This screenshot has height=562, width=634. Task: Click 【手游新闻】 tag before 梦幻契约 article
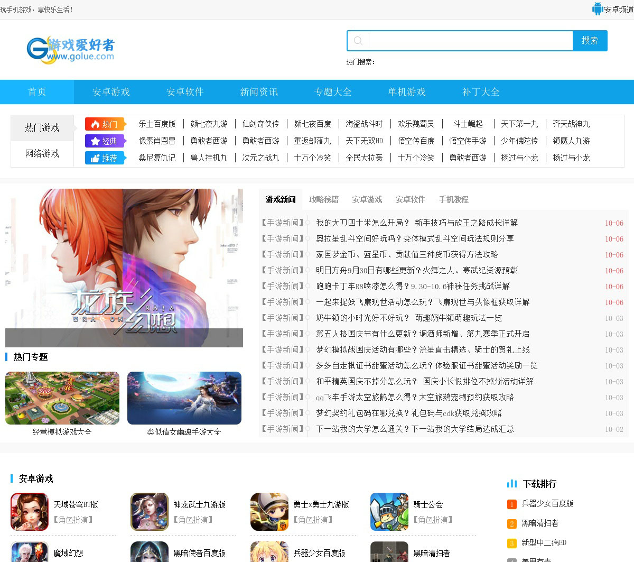click(283, 413)
